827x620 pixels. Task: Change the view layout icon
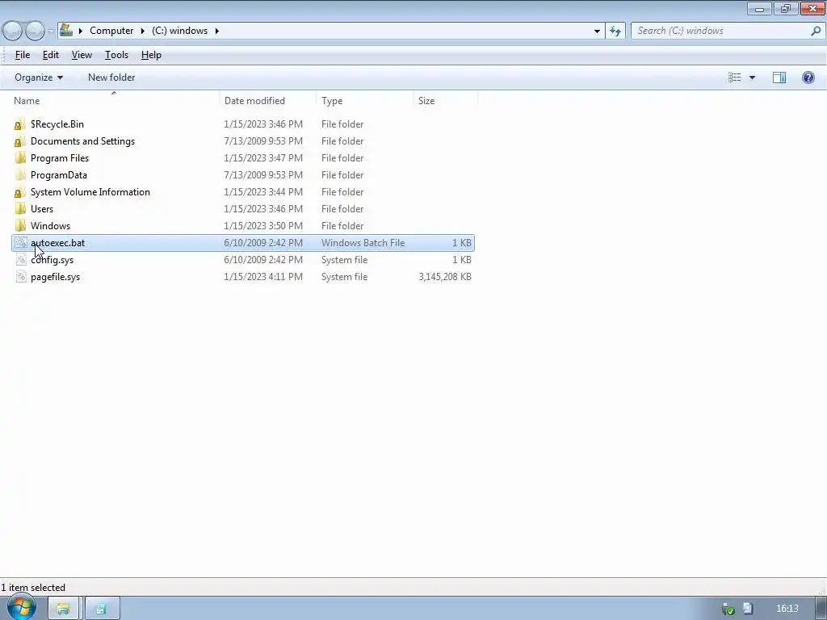(735, 77)
